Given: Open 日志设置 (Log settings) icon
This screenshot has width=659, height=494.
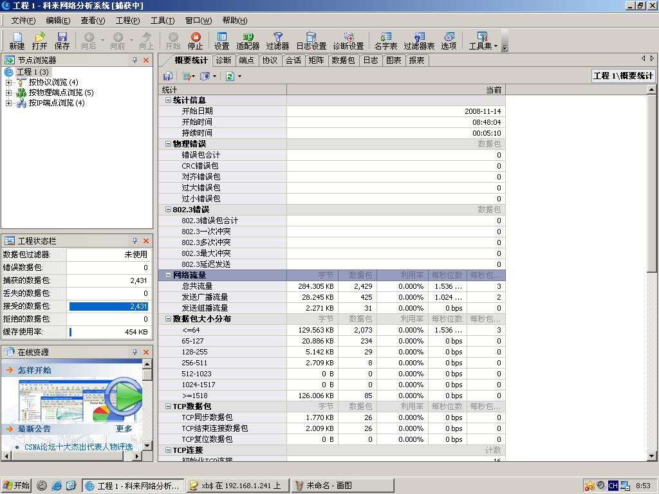Looking at the screenshot, I should point(311,41).
